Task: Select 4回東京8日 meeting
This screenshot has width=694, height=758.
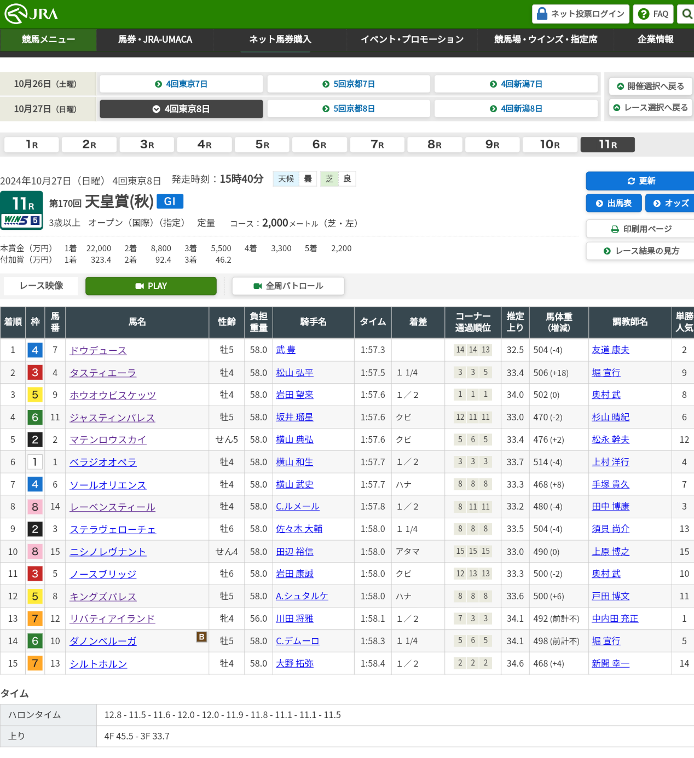Action: (x=181, y=108)
